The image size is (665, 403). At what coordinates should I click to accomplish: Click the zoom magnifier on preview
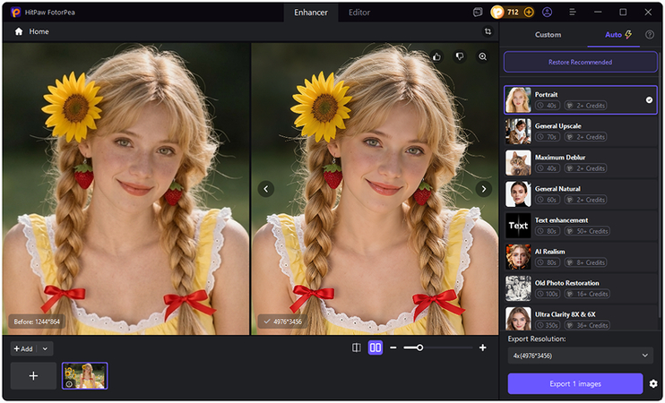(483, 56)
